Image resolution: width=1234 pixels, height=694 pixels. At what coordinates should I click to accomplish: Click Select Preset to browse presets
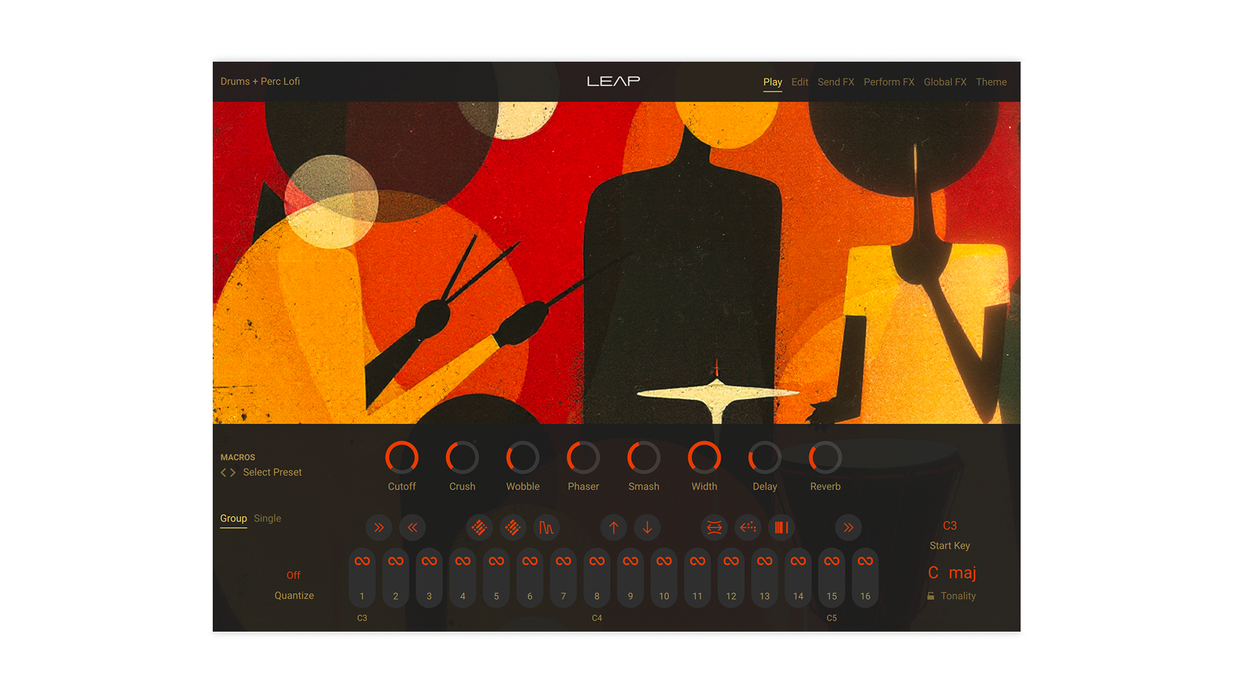click(271, 472)
